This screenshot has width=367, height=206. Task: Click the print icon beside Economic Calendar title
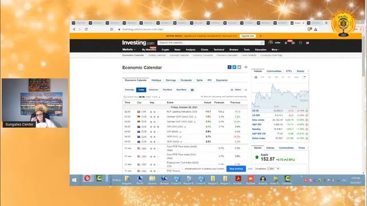pyautogui.click(x=246, y=68)
